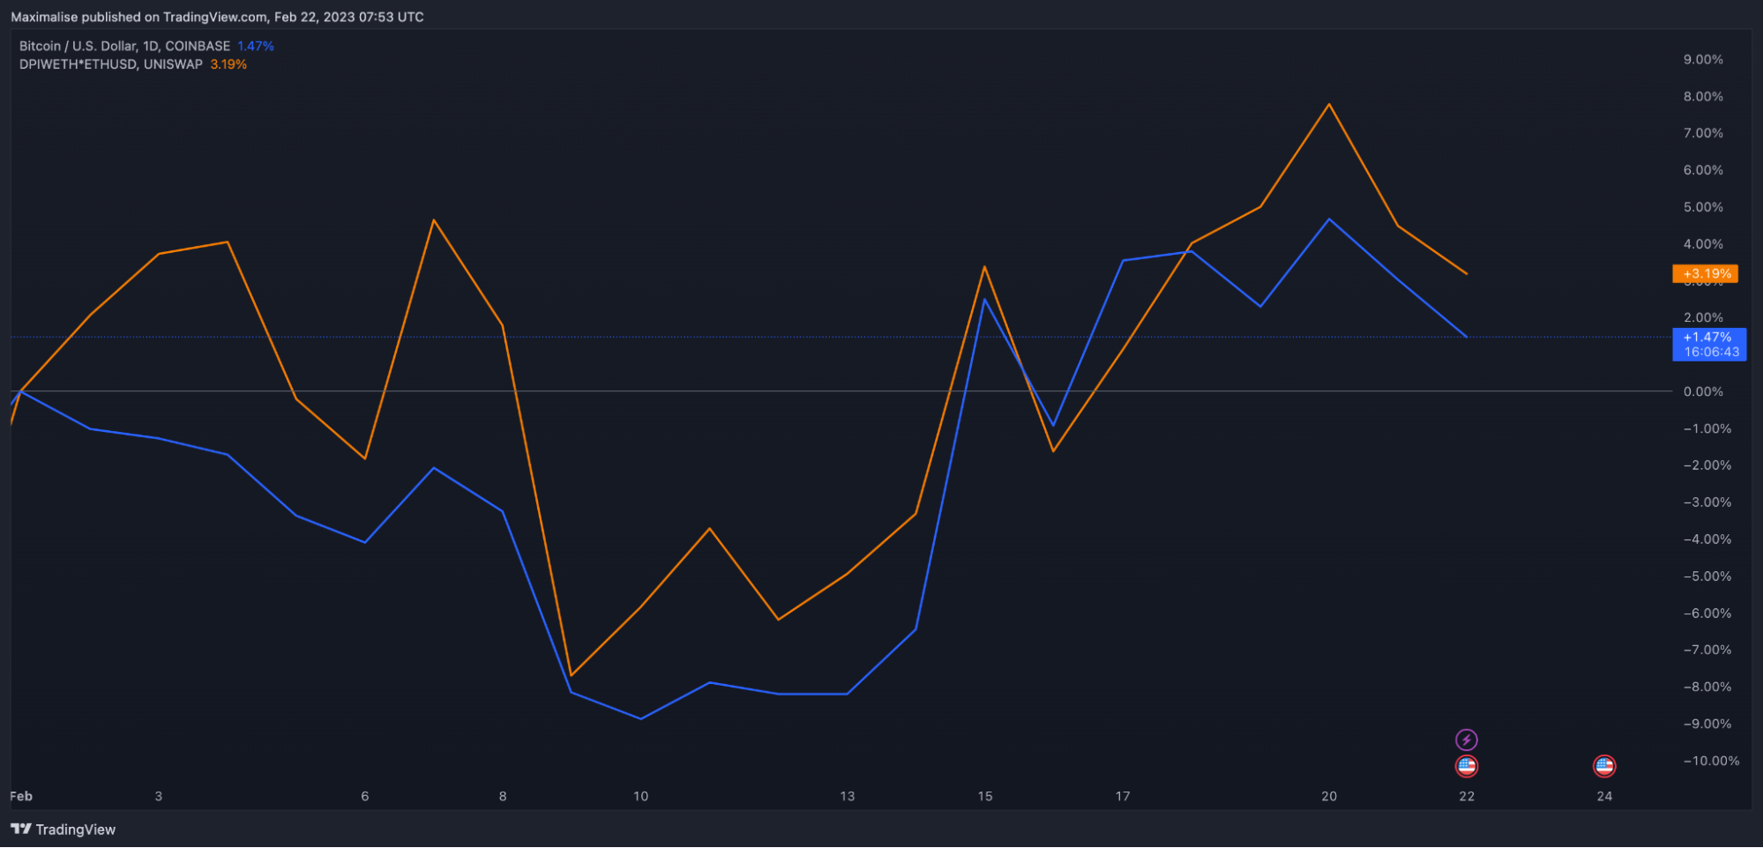This screenshot has width=1763, height=848.
Task: Click the date 24 on the time axis
Action: point(1604,796)
